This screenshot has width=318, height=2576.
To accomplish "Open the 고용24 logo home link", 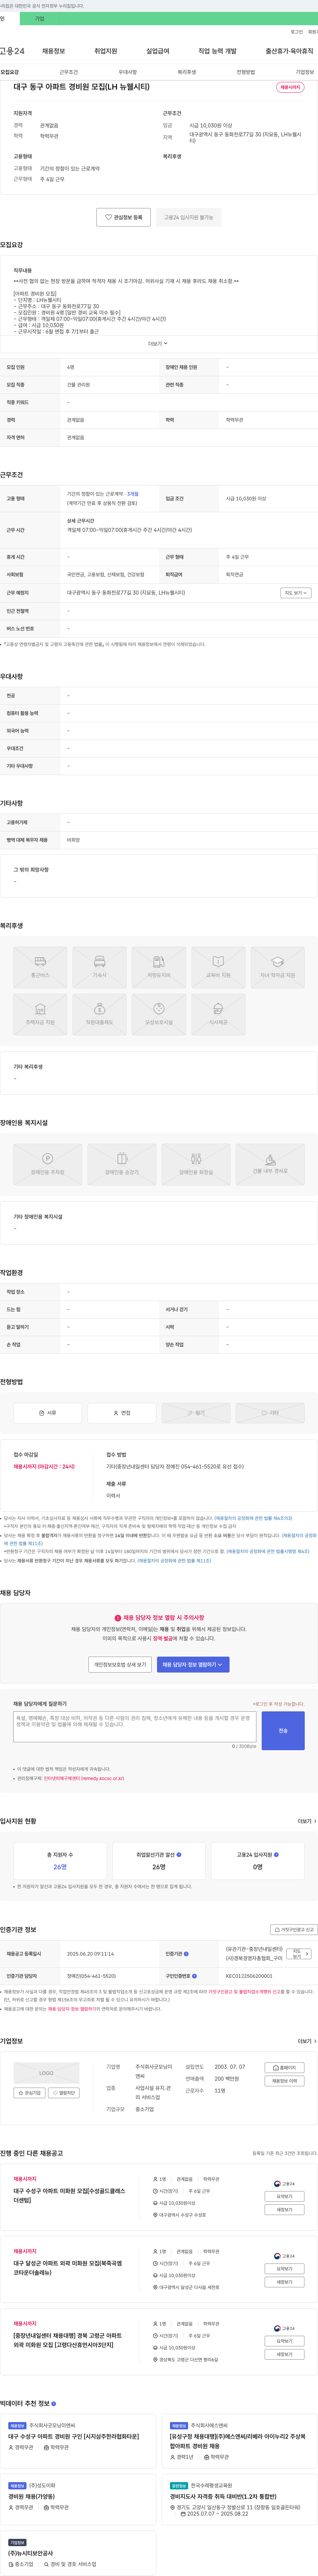I will click(x=12, y=51).
